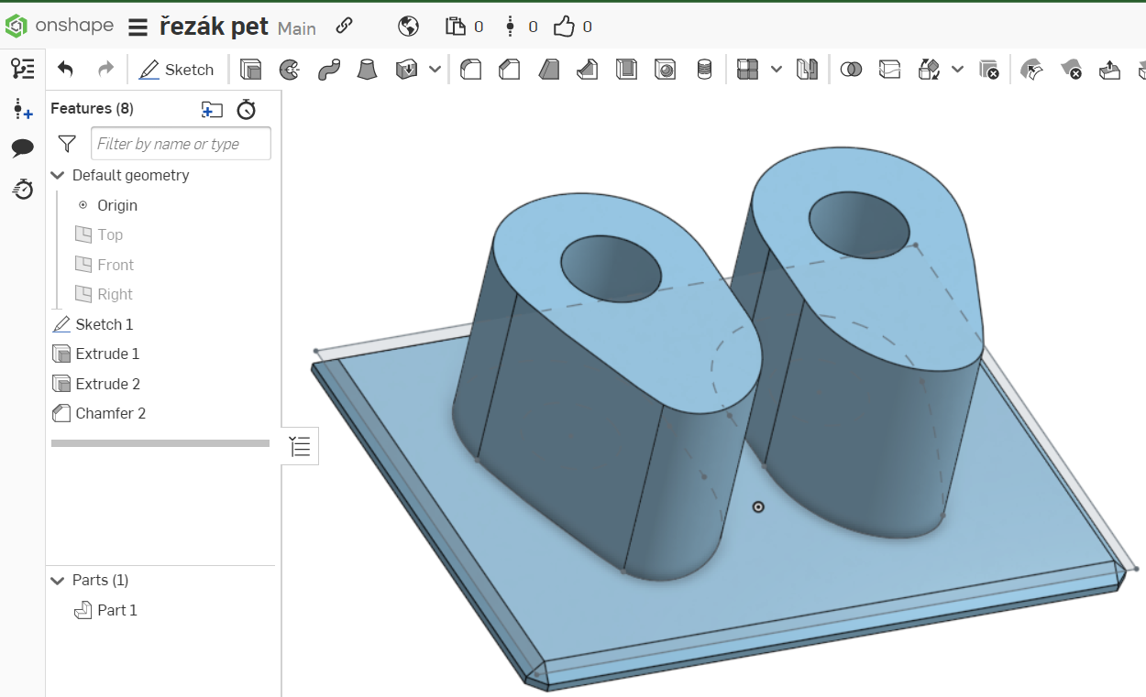
Task: Click the link icon beside Main
Action: [x=344, y=26]
